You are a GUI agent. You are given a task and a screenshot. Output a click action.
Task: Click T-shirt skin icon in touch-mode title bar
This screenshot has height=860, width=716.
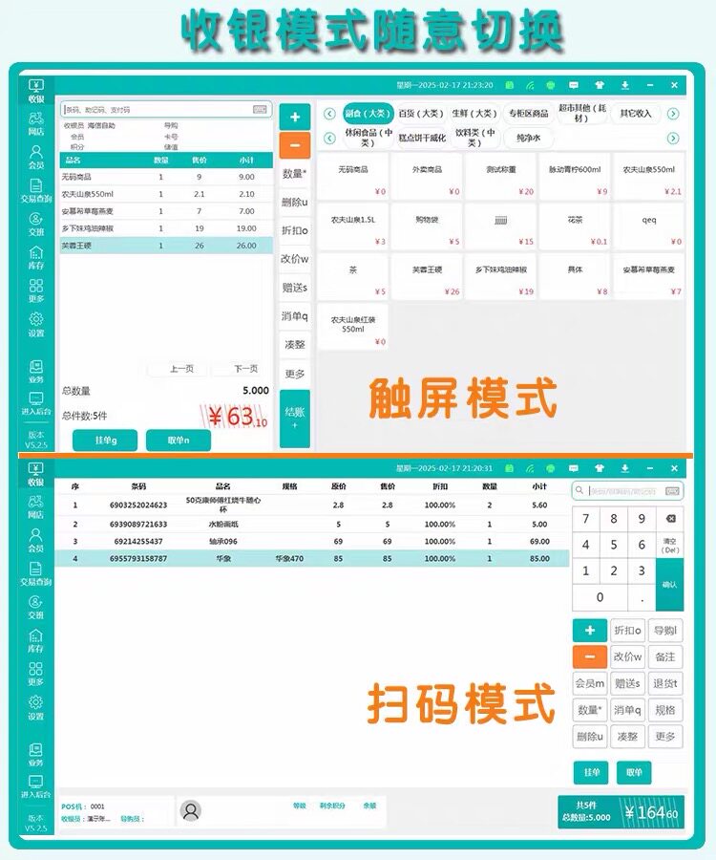pyautogui.click(x=600, y=85)
